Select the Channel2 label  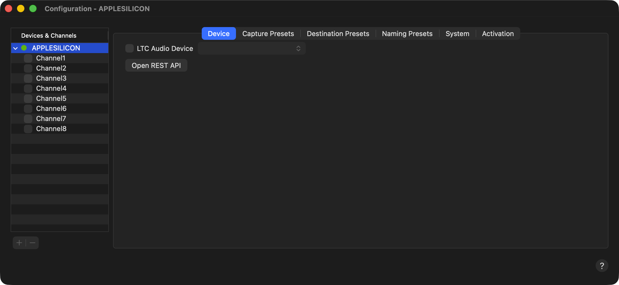(x=51, y=68)
